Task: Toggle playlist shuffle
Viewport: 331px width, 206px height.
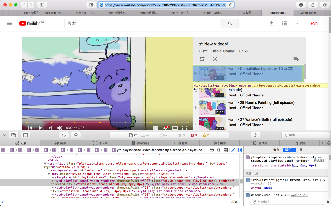Action: tap(215, 59)
